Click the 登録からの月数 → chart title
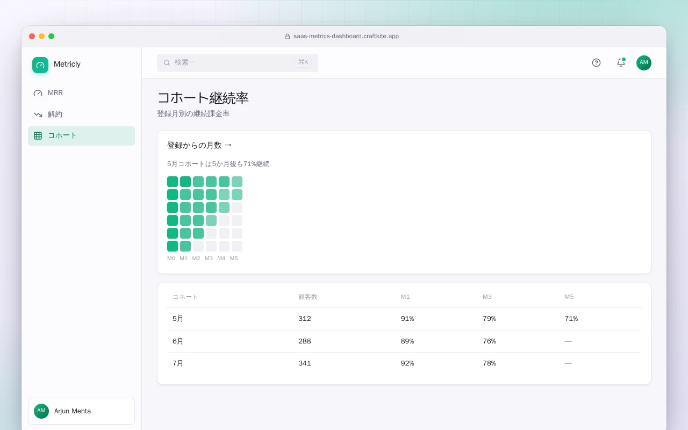The height and width of the screenshot is (430, 688). (200, 145)
